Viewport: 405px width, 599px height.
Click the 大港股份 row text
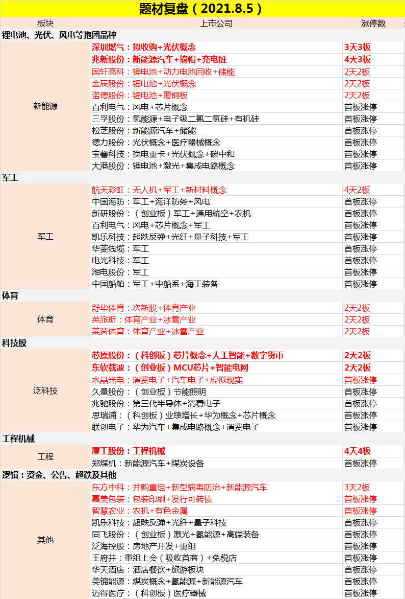tap(163, 166)
